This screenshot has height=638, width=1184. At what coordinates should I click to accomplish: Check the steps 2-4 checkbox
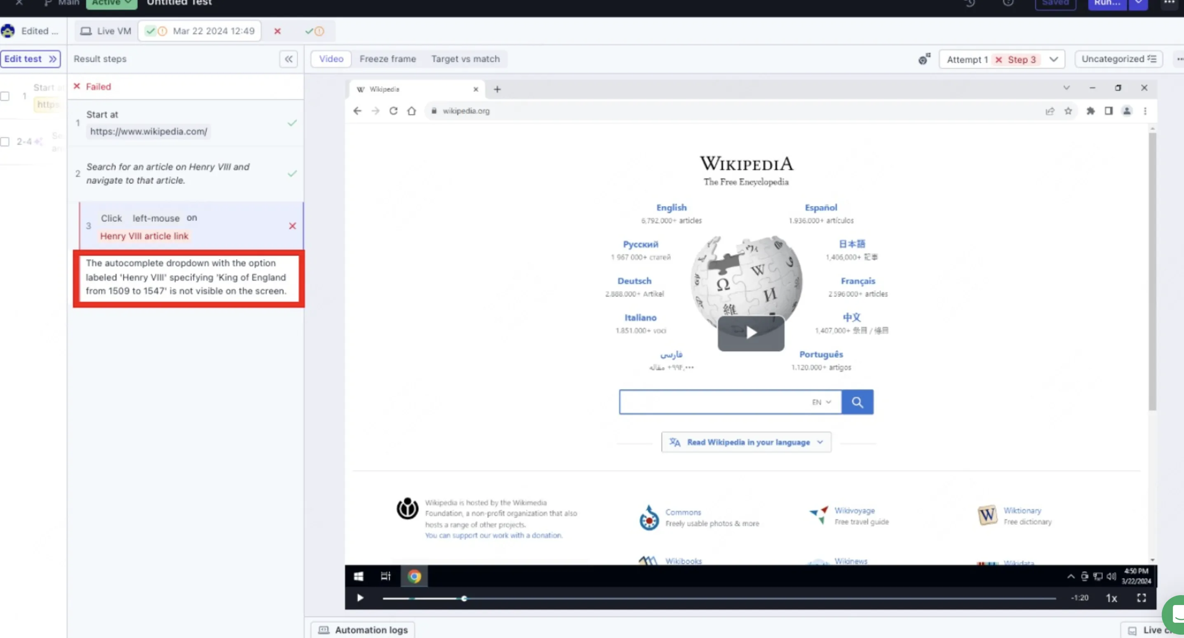point(5,142)
